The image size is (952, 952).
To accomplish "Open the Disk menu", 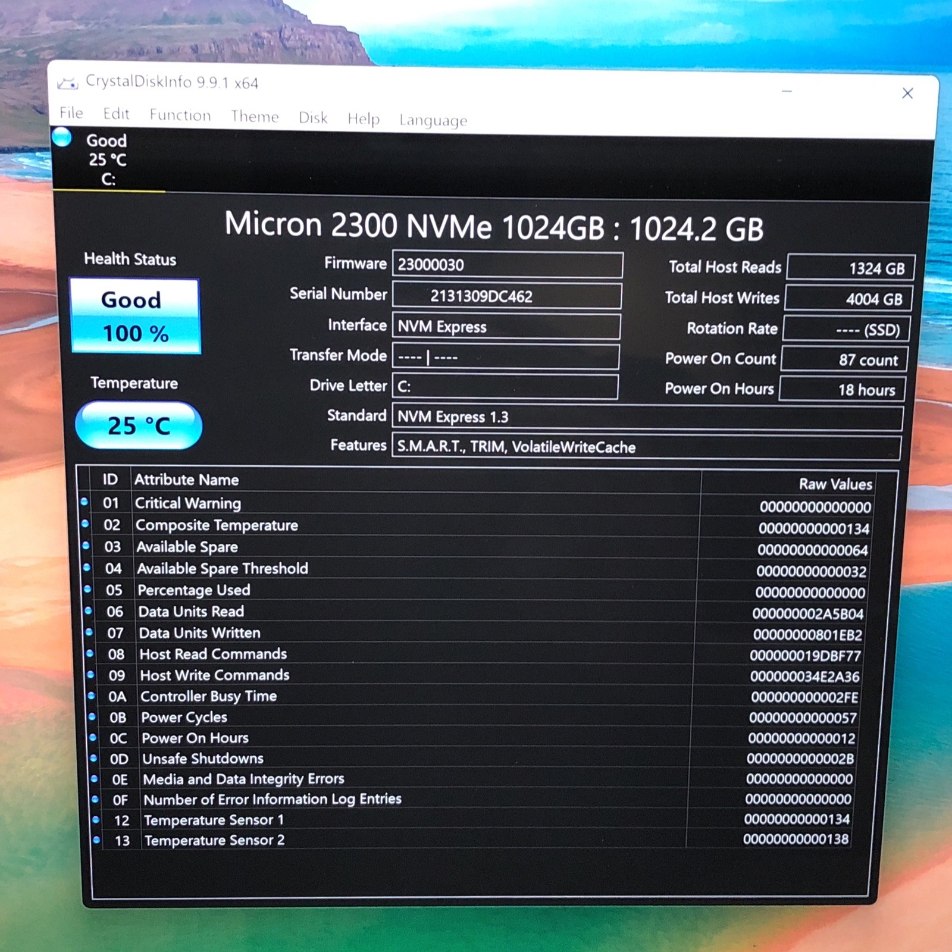I will 313,118.
